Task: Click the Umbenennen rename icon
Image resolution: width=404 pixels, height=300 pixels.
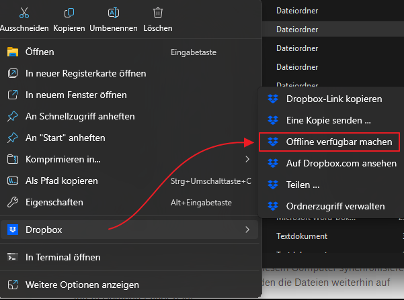Action: pos(113,13)
